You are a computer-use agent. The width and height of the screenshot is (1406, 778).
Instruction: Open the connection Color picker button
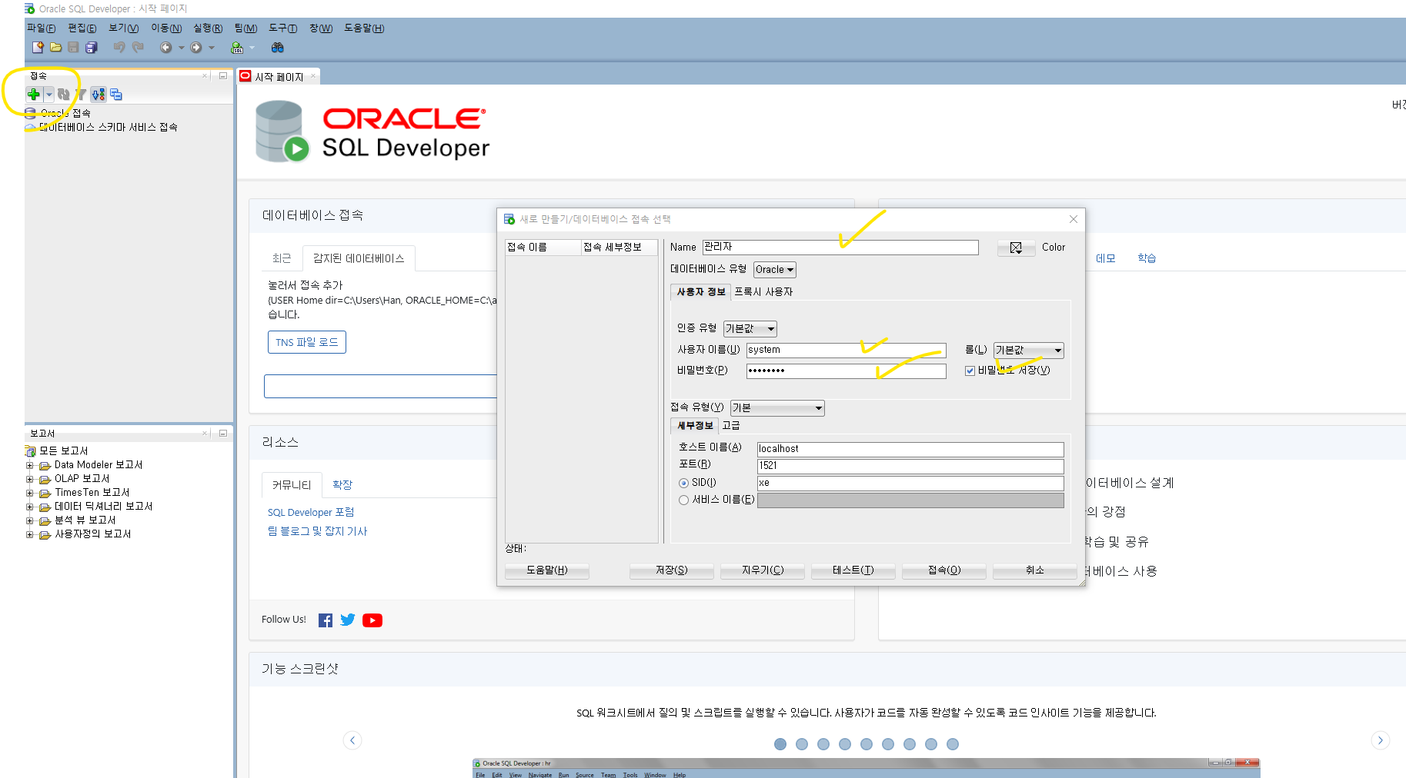pyautogui.click(x=1016, y=248)
